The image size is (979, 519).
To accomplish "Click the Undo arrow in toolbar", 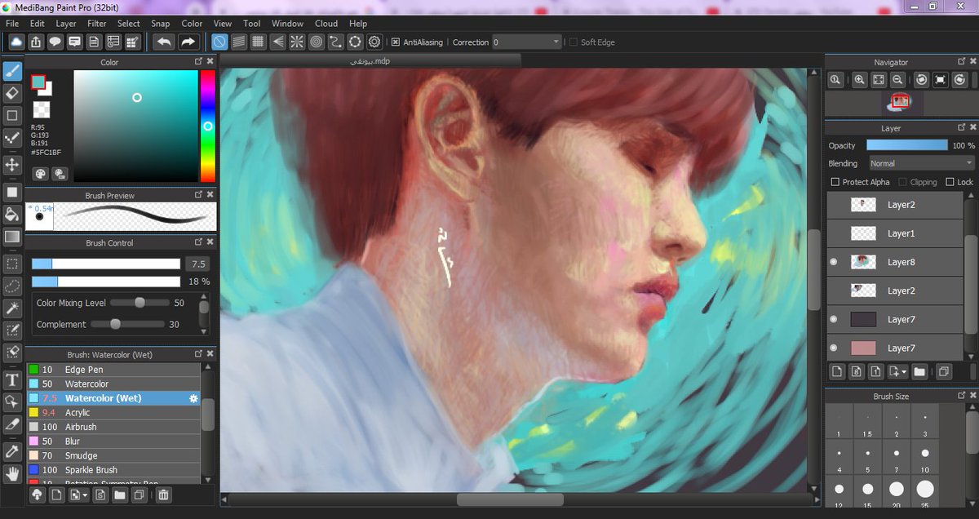I will (x=163, y=42).
